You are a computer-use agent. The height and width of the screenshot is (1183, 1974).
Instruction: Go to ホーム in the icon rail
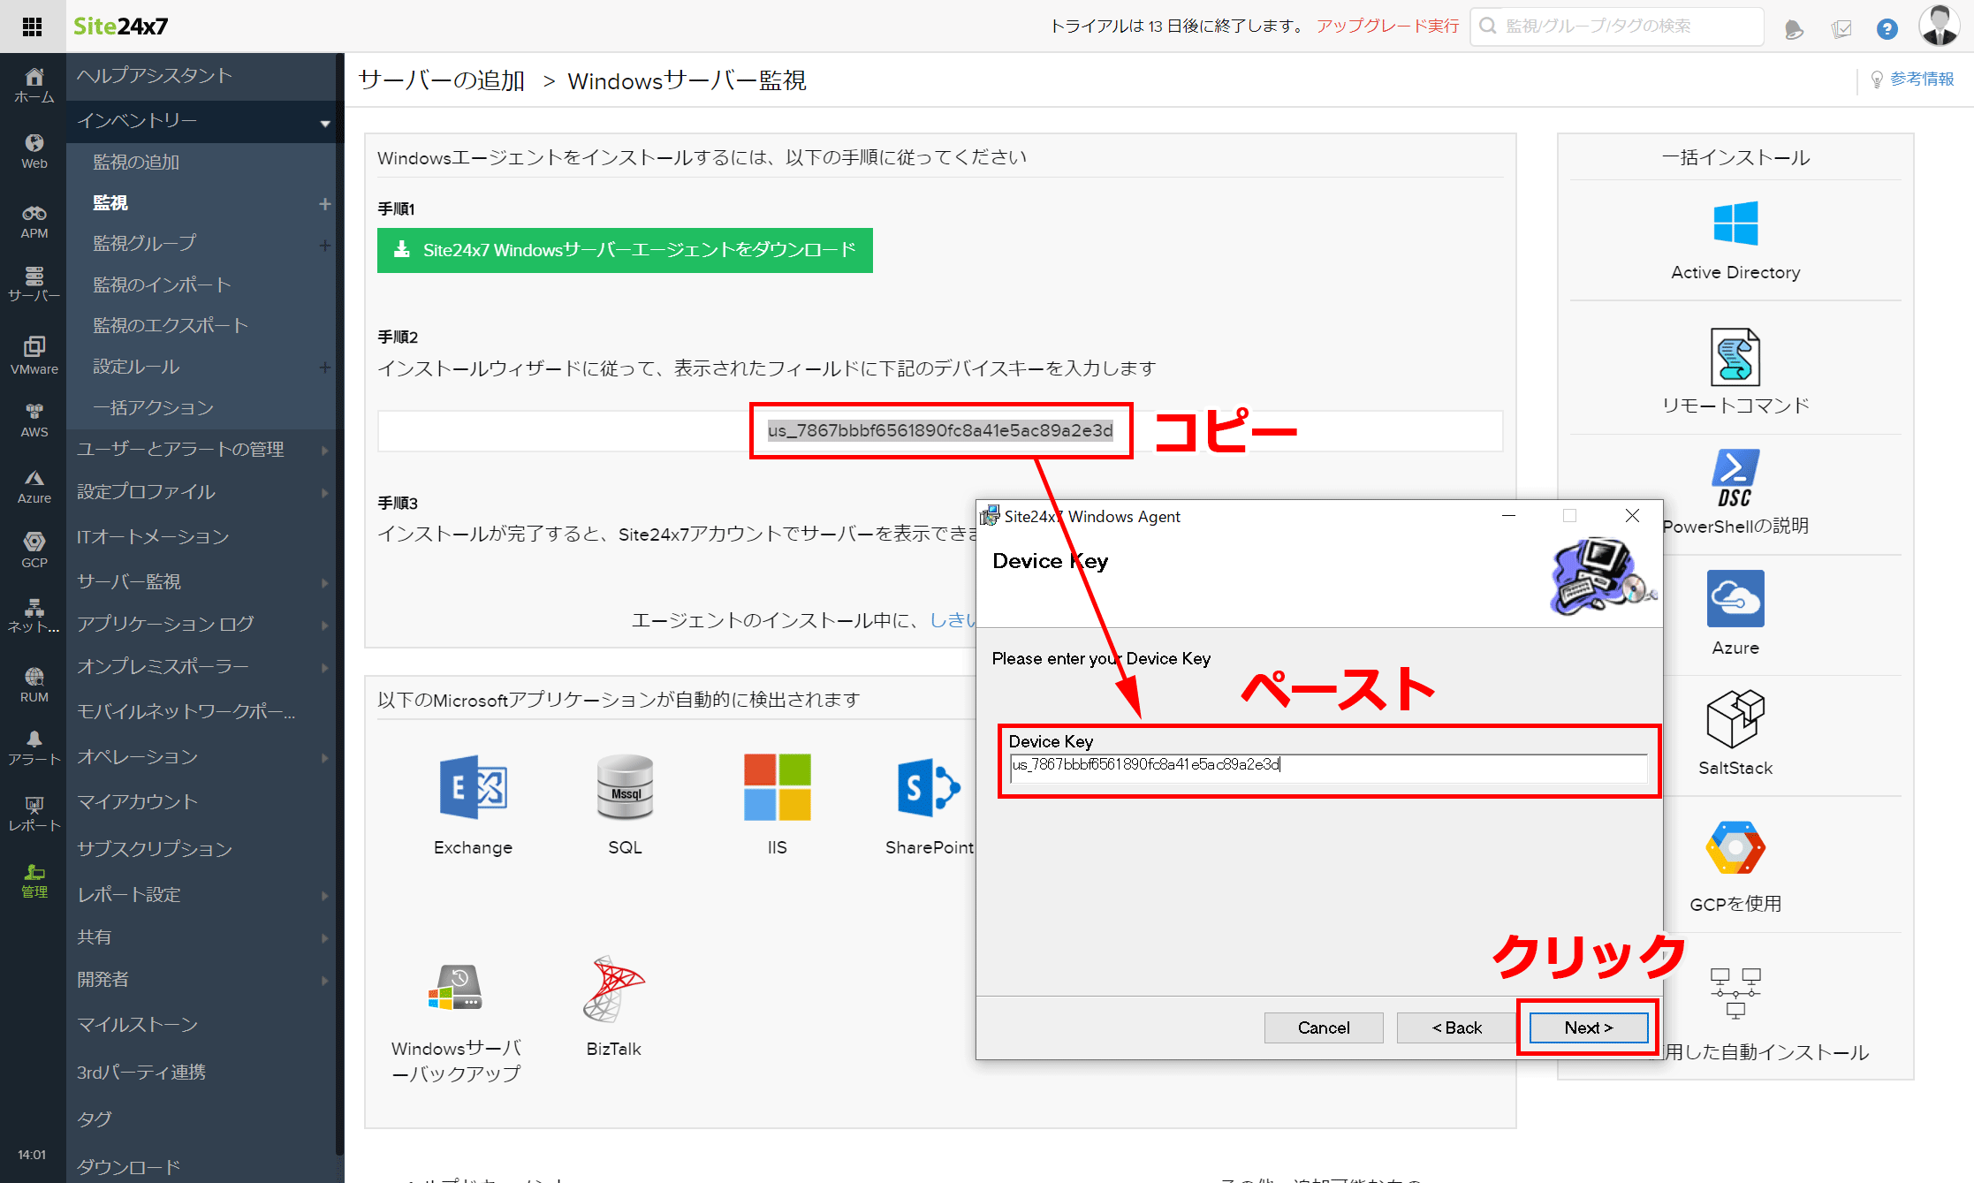[34, 86]
